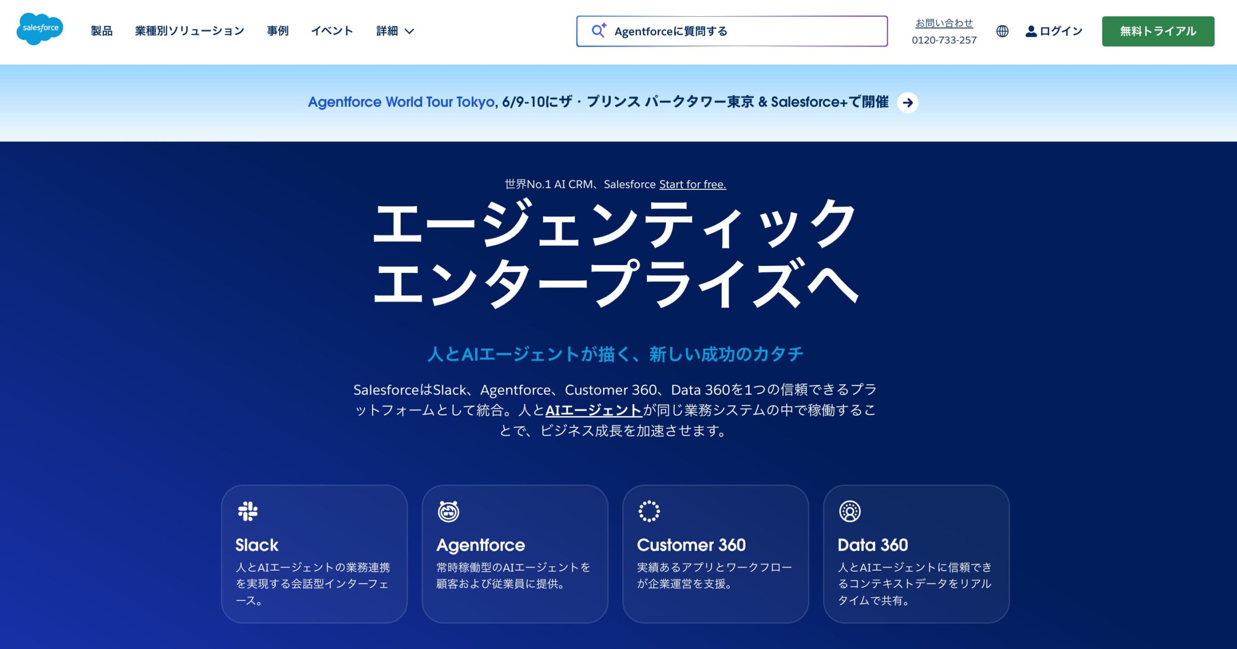The image size is (1237, 649).
Task: Open the underlined AIエージェント link
Action: tap(593, 410)
